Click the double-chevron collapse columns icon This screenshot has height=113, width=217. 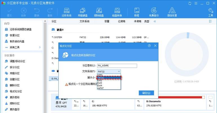155,21
